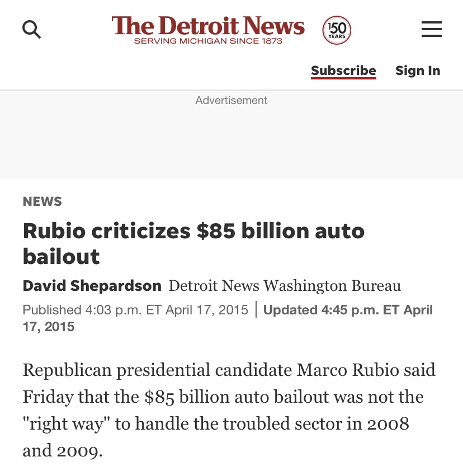Click Detroit News Washington Bureau text
463x471 pixels.
click(285, 286)
